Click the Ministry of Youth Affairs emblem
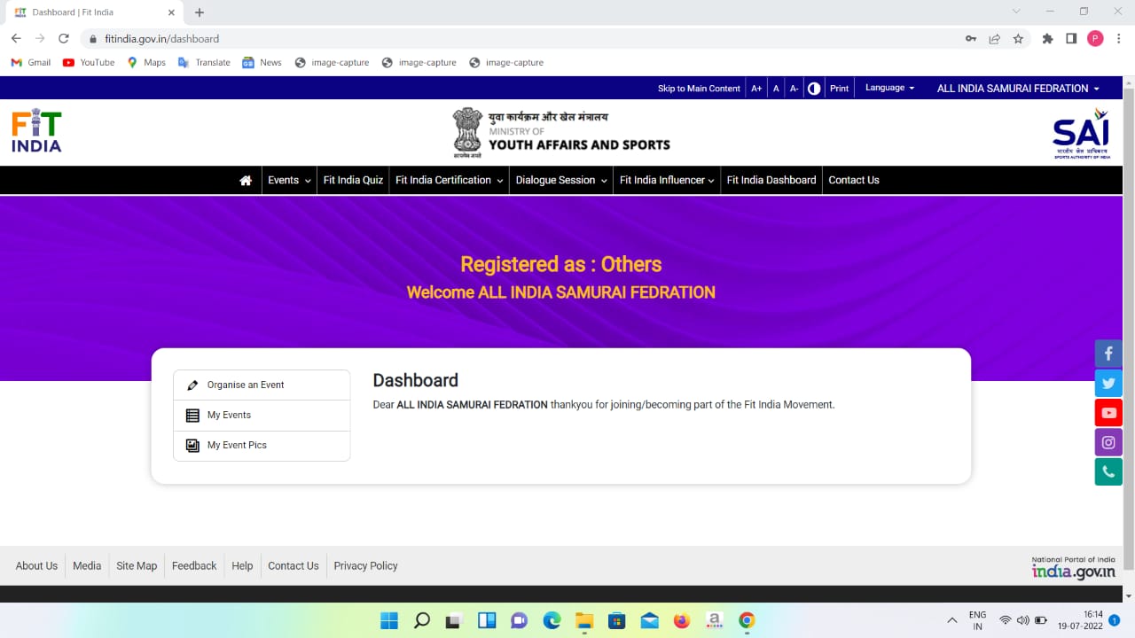This screenshot has height=638, width=1135. [467, 133]
